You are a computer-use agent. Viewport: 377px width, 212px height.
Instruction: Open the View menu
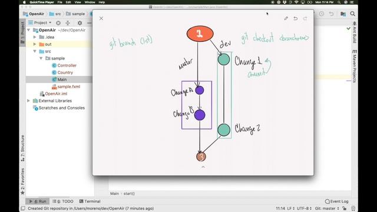pyautogui.click(x=78, y=2)
